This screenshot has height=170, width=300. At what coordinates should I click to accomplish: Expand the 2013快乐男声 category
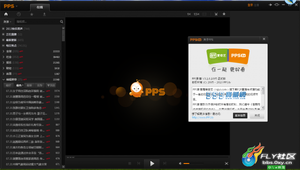[x=3, y=28]
